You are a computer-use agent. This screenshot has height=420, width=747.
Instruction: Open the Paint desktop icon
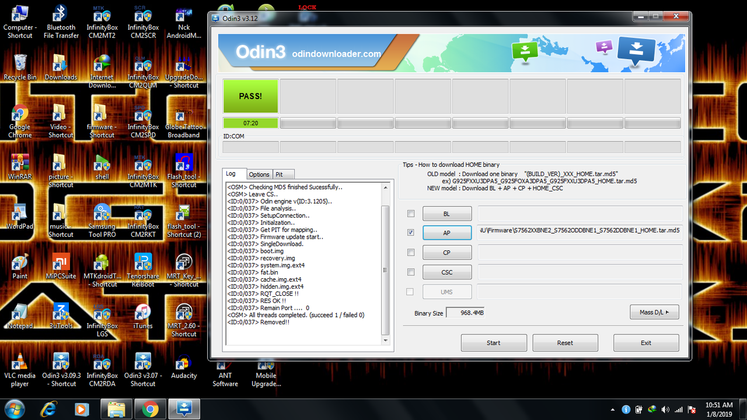(20, 267)
